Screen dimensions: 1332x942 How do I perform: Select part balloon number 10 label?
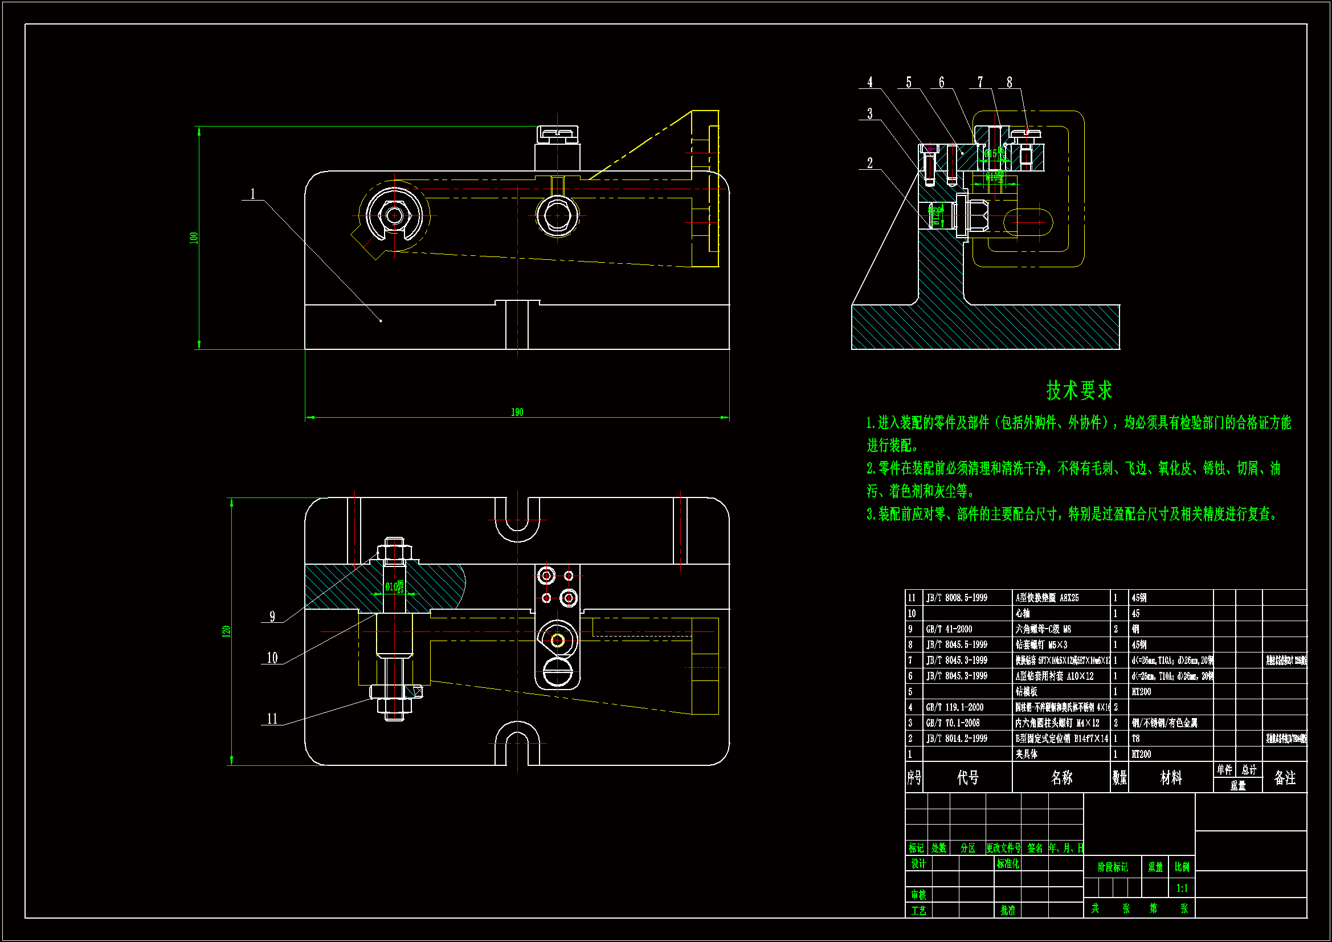(x=272, y=658)
